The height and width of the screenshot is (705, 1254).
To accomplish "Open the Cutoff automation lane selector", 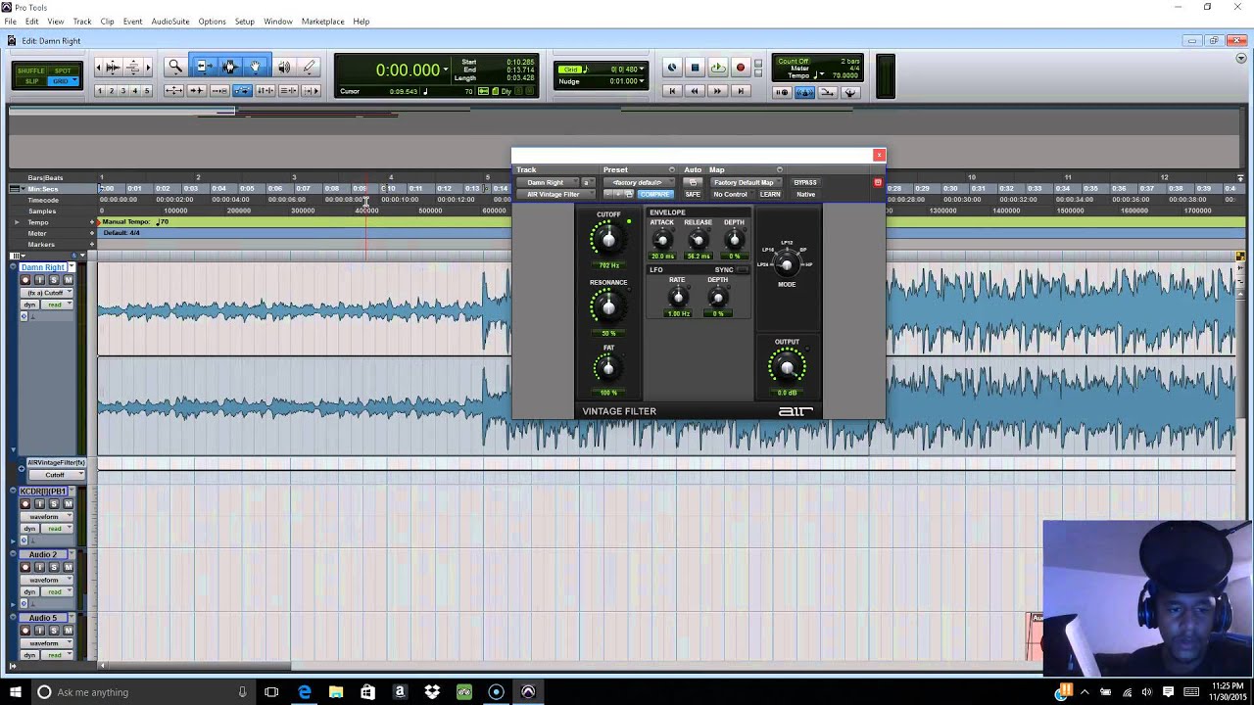I will (55, 475).
